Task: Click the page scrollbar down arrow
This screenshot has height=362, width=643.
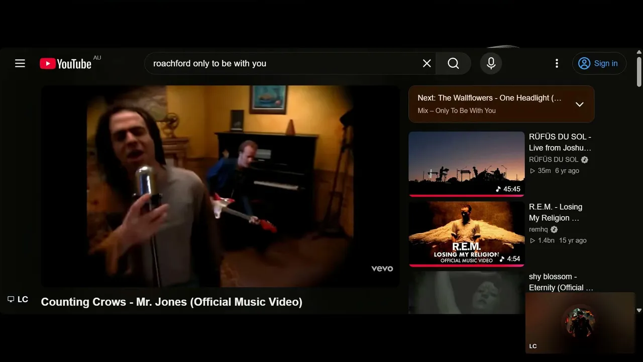Action: [x=639, y=310]
